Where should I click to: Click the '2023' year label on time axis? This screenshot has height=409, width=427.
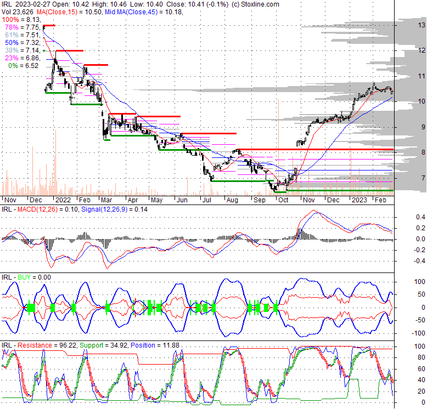pos(359,200)
